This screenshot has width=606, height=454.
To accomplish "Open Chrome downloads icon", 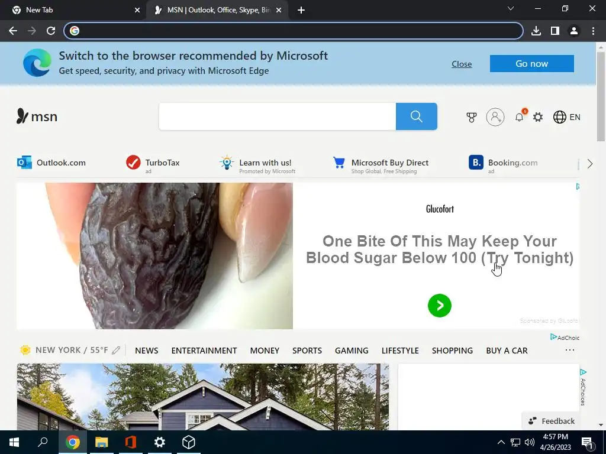I will coord(536,31).
